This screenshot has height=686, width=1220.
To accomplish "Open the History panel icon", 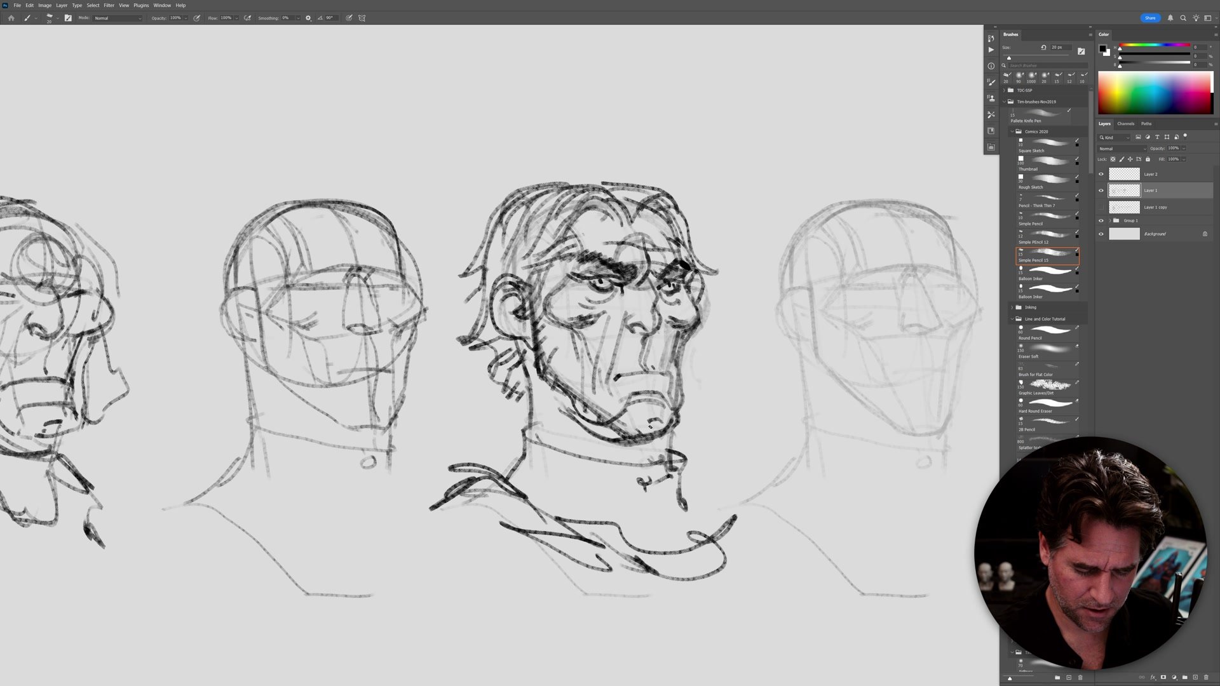I will click(x=991, y=38).
